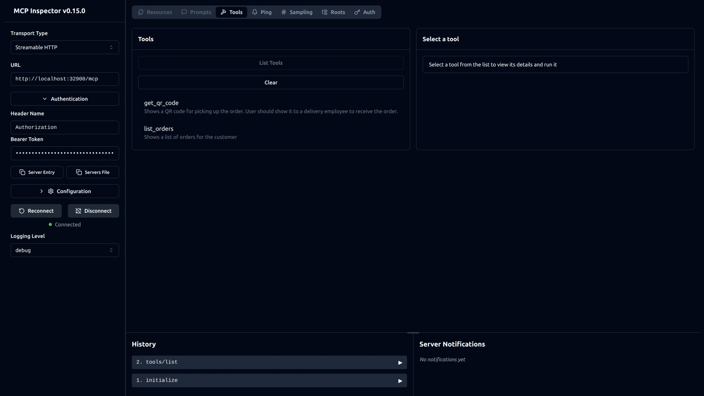The image size is (704, 396).
Task: Open the Resources tab
Action: pyautogui.click(x=155, y=12)
